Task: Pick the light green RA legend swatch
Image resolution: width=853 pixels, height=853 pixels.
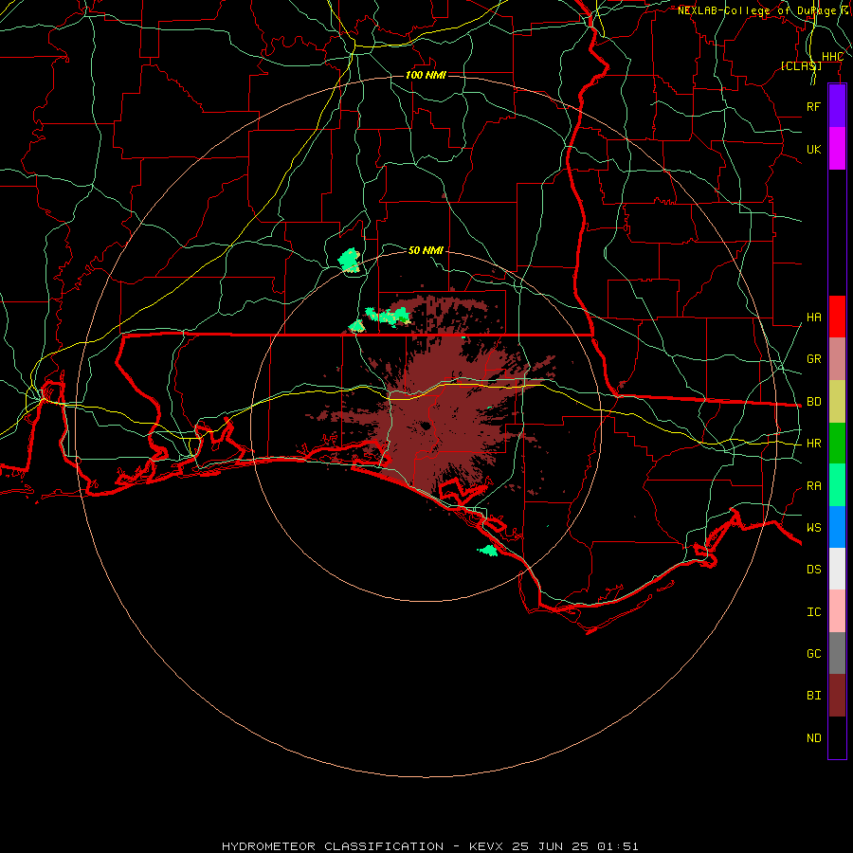Action: (837, 485)
